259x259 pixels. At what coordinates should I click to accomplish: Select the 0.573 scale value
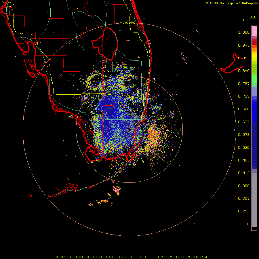(244, 135)
